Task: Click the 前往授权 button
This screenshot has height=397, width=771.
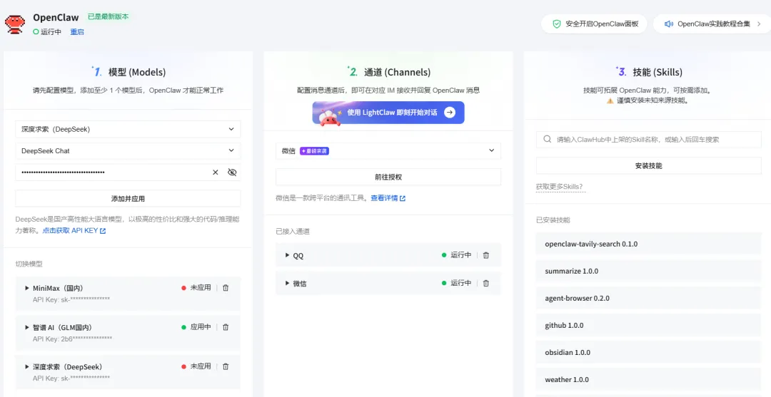Action: tap(388, 177)
